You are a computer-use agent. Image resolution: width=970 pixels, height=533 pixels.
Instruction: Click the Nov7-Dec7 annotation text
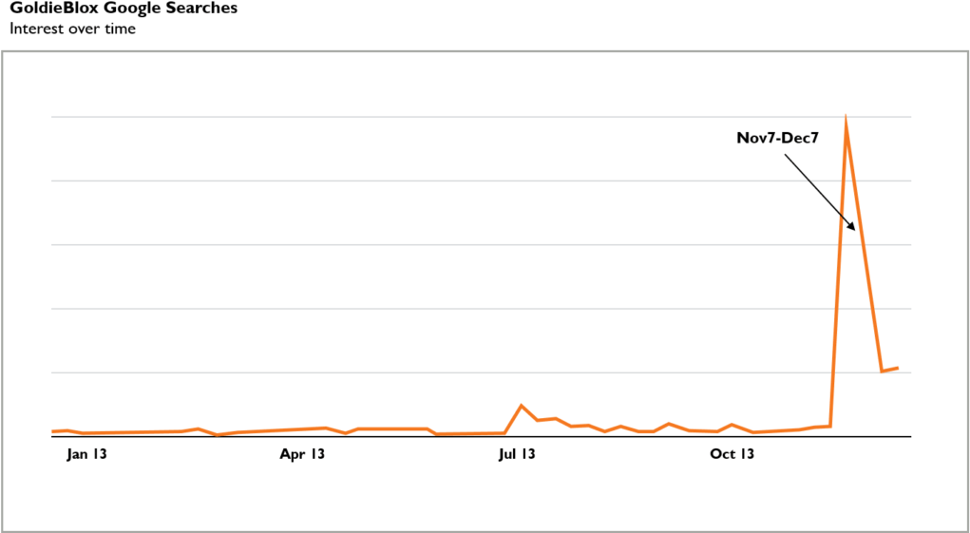coord(777,138)
